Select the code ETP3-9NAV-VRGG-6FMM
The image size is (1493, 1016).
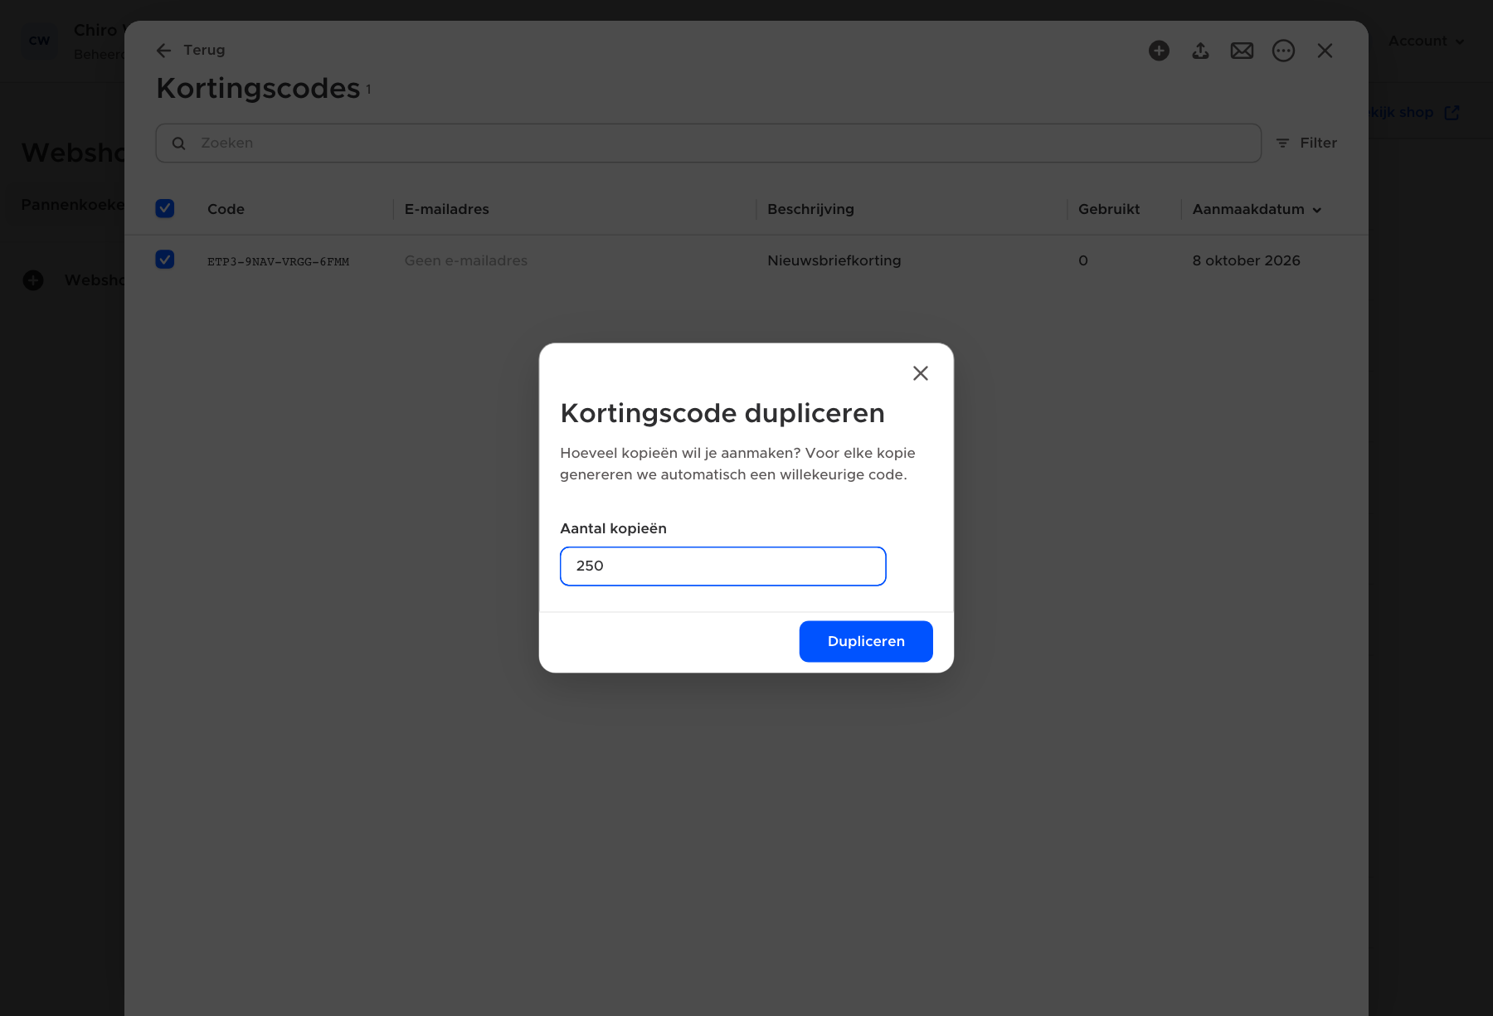tap(278, 261)
